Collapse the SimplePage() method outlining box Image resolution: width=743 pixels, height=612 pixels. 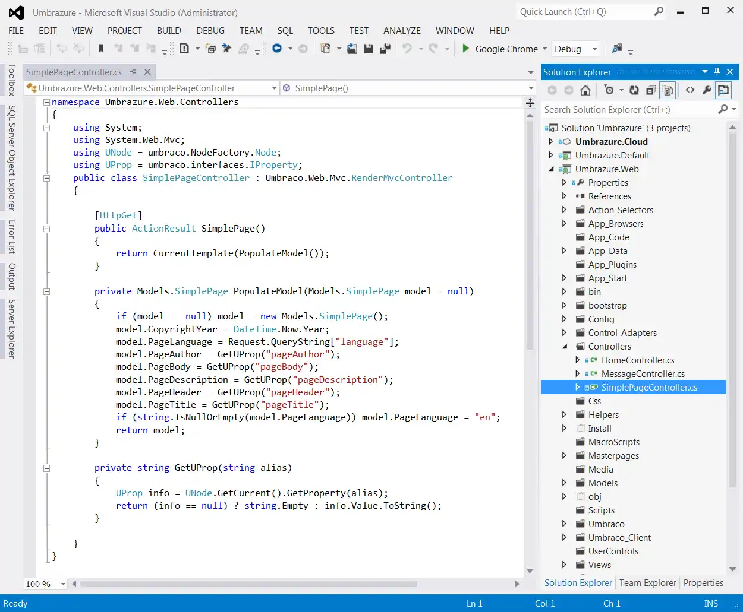pos(46,229)
